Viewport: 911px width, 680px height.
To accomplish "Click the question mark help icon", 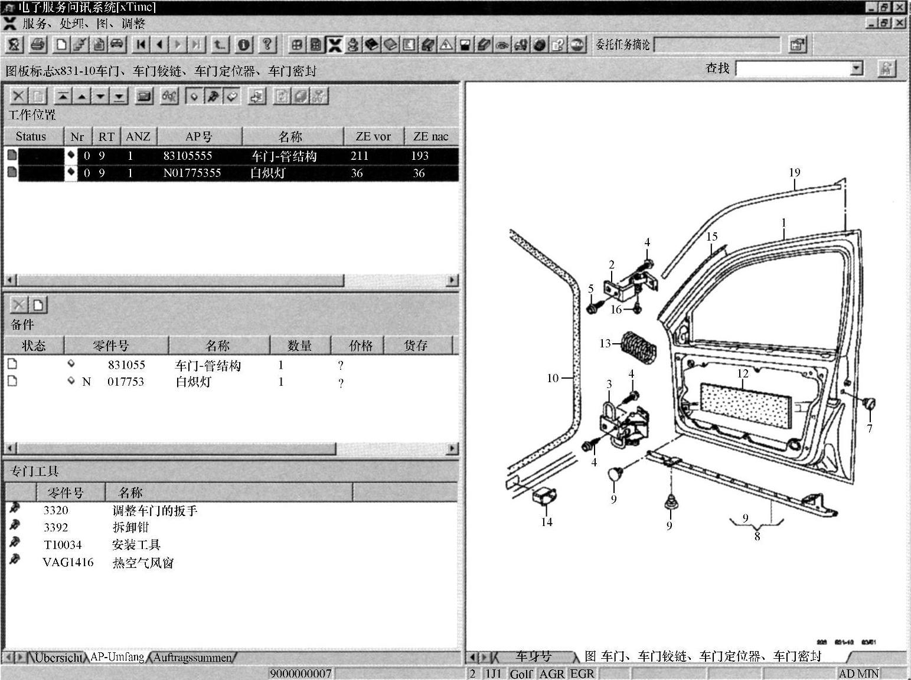I will tap(267, 44).
